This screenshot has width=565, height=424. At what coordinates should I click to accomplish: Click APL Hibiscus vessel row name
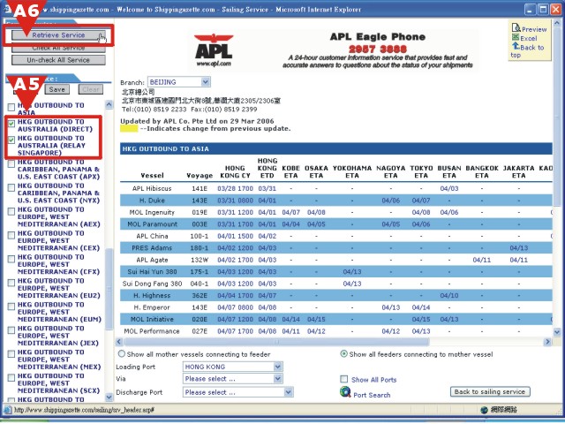pos(152,188)
